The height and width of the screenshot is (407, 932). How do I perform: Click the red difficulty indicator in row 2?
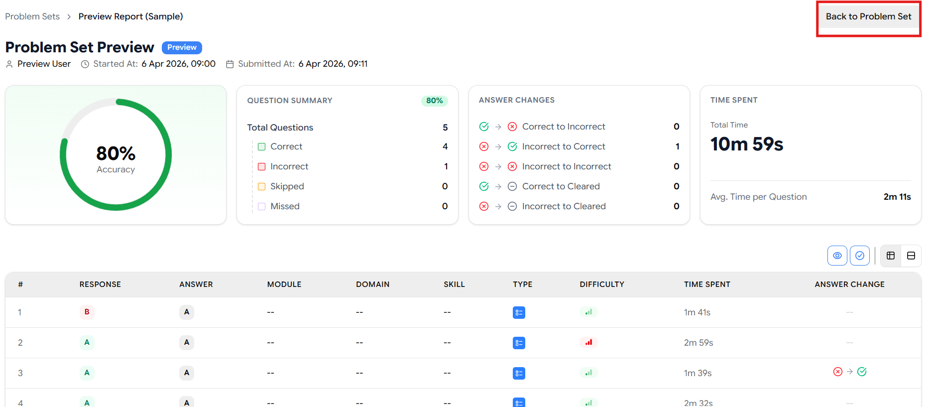coord(588,342)
